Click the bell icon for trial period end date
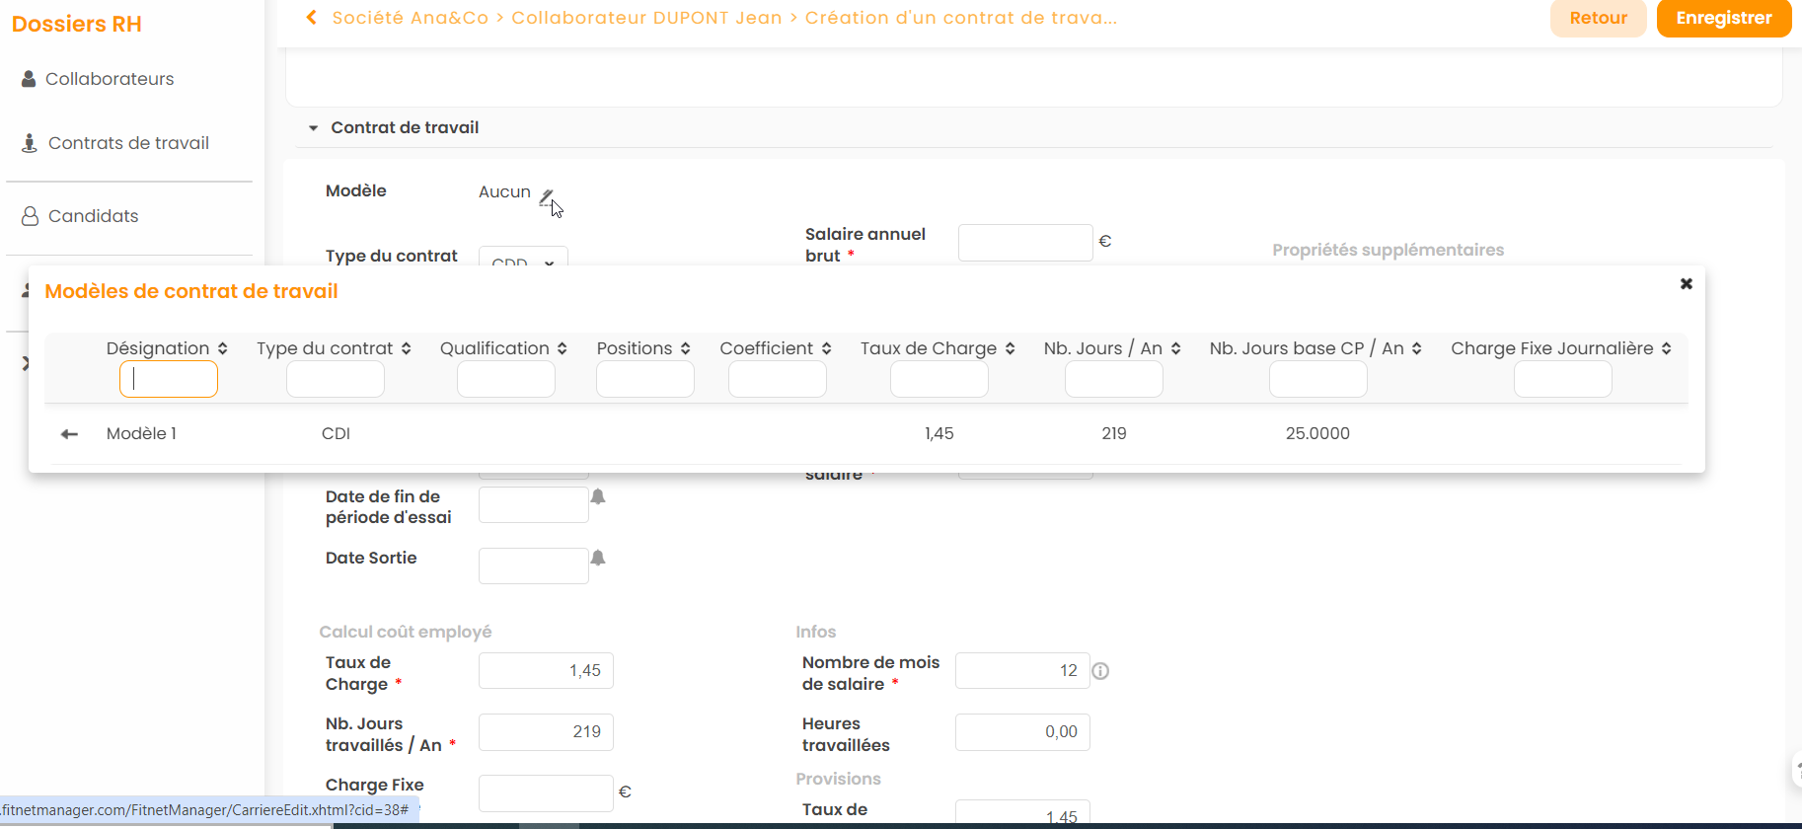1802x829 pixels. 598,497
